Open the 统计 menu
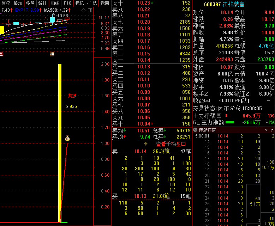This screenshot has height=226, width=275. pos(42,3)
